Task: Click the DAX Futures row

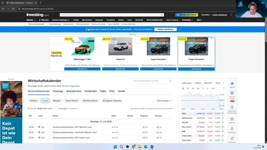Action: point(203,118)
